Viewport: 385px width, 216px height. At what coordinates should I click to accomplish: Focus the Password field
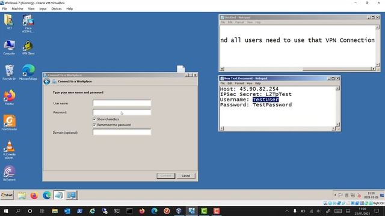click(122, 112)
